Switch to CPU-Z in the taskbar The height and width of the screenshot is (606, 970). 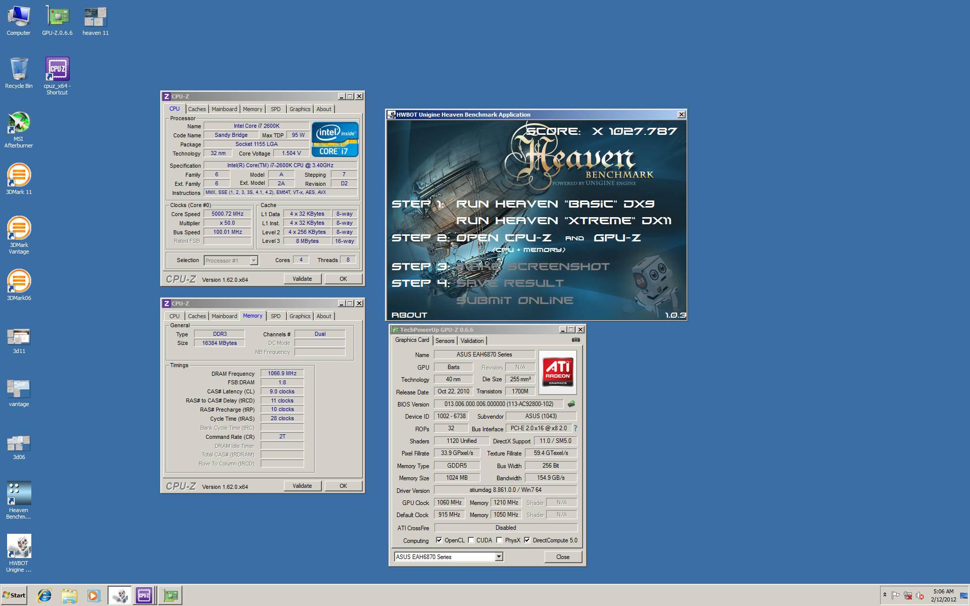tap(144, 595)
